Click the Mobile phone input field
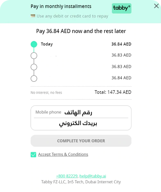 pos(81,112)
